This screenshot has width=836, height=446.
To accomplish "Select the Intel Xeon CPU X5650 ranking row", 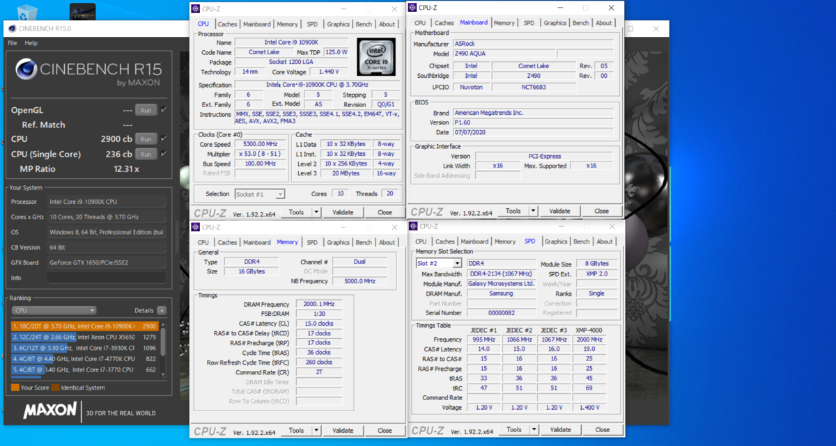I will [84, 337].
